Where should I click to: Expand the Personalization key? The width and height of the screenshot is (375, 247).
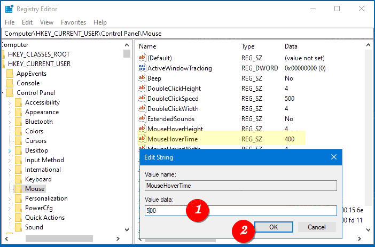9,199
